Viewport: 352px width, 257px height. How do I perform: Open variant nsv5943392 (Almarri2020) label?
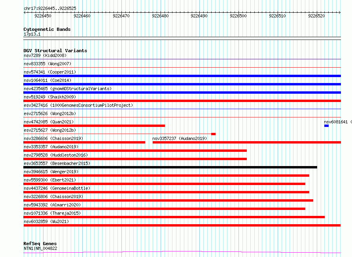pyautogui.click(x=52, y=205)
